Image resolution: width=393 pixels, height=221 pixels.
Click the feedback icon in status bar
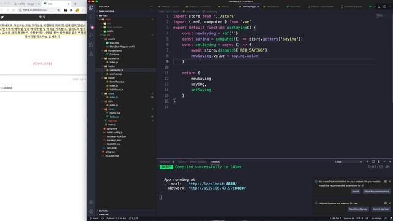(x=386, y=219)
